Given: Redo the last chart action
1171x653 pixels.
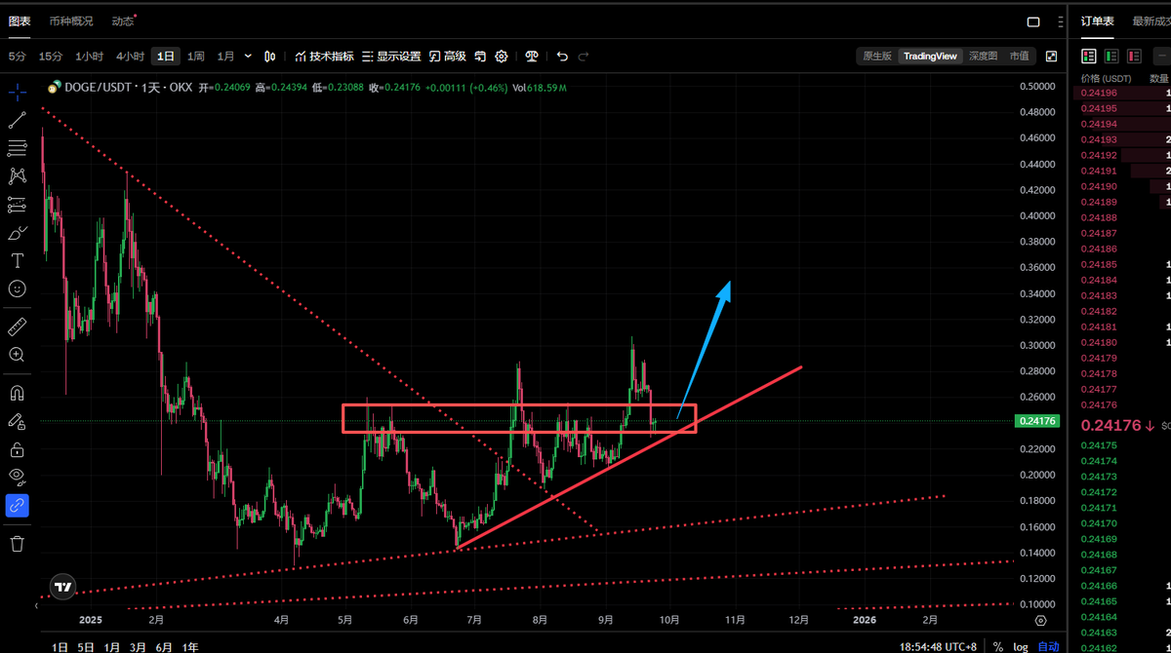Looking at the screenshot, I should pyautogui.click(x=585, y=57).
